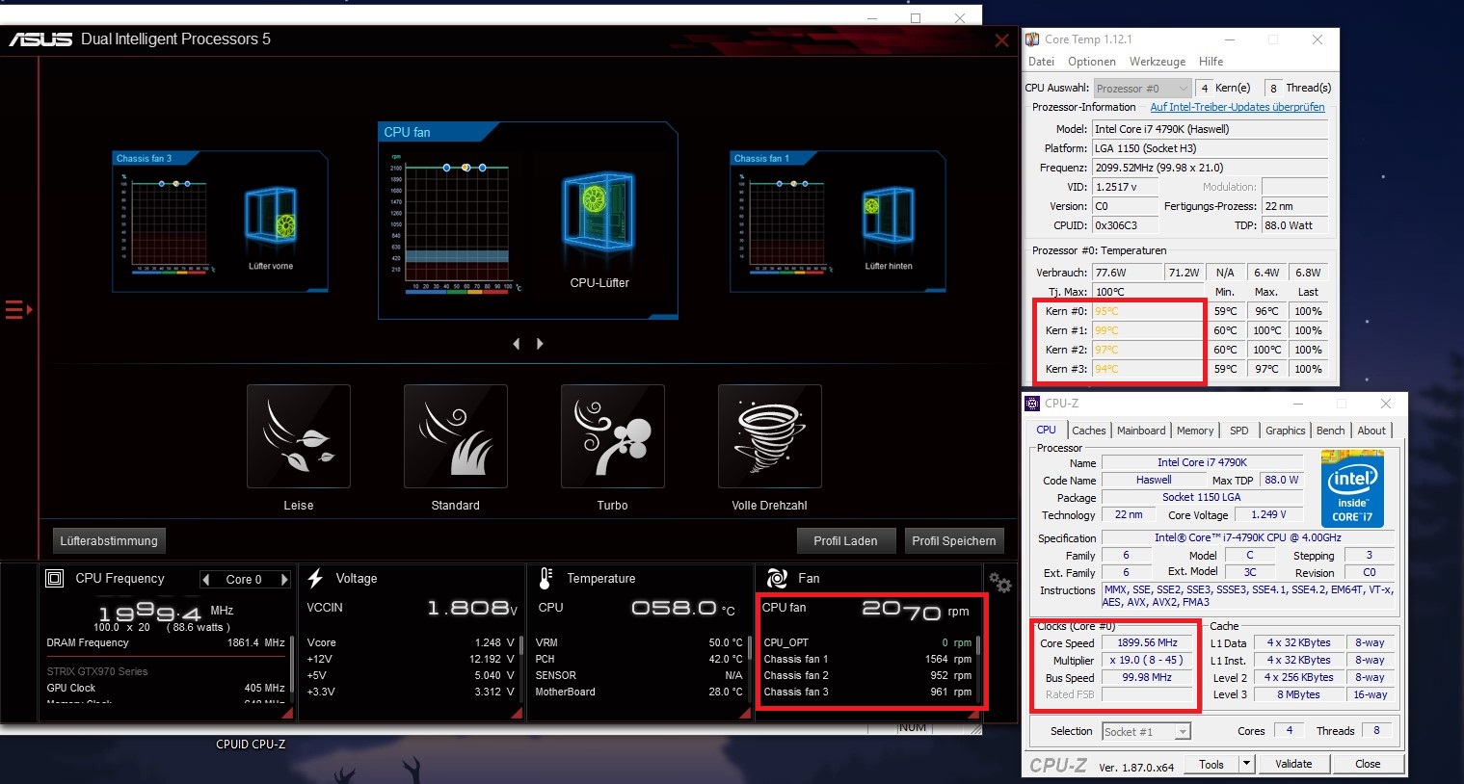Click the Core Temp title bar icon

tap(1032, 39)
